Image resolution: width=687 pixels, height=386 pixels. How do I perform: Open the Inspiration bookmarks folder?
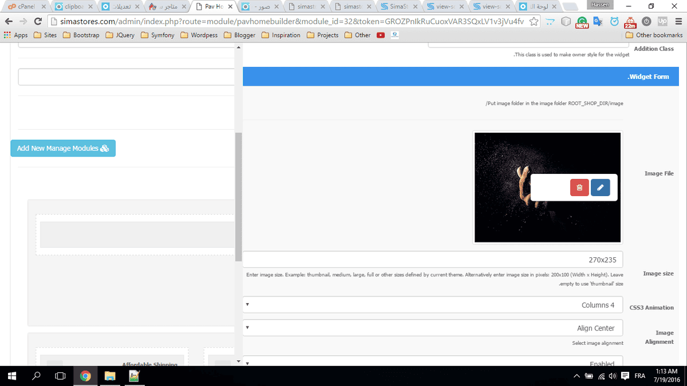(x=281, y=35)
